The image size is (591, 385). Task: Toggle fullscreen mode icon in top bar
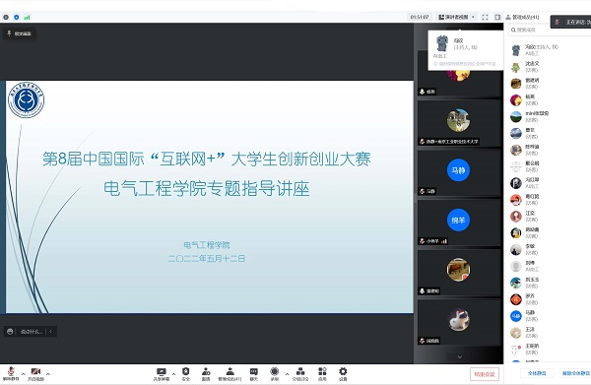pos(485,17)
